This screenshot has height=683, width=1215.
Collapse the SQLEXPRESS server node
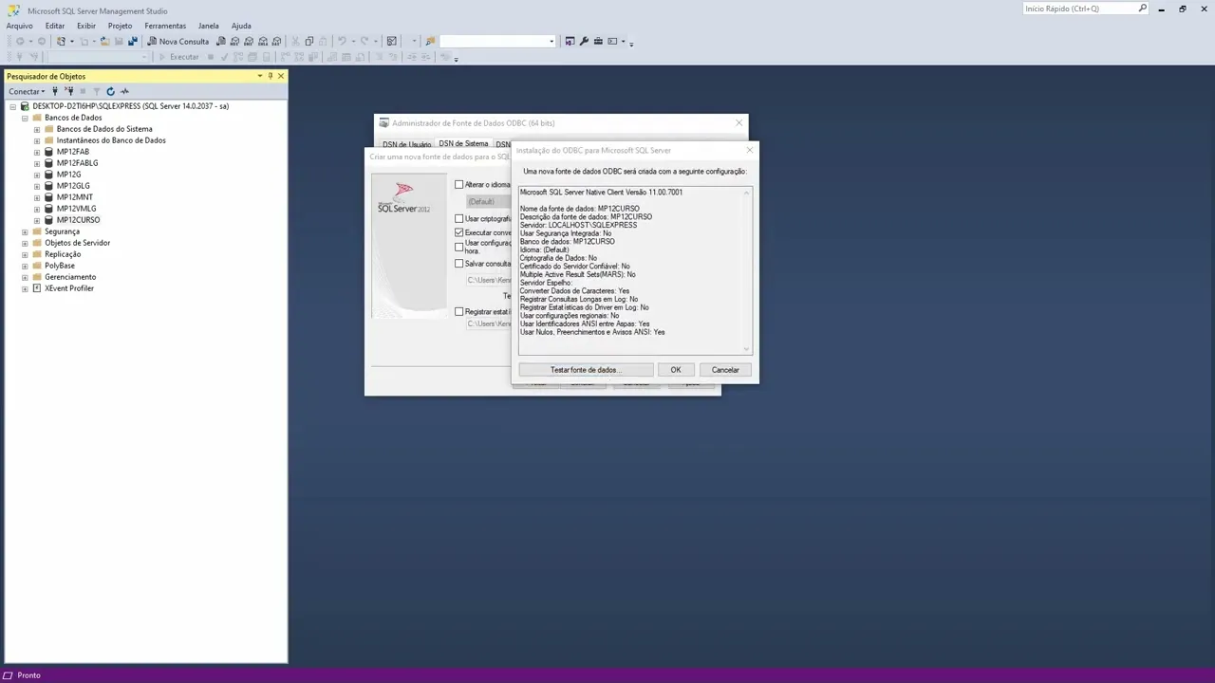13,106
